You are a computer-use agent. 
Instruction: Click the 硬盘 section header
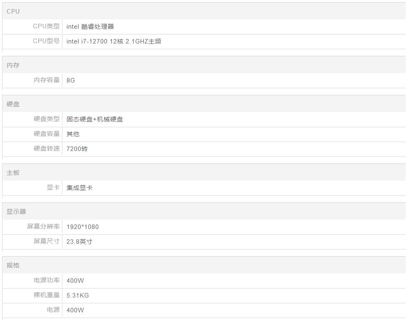coord(13,104)
